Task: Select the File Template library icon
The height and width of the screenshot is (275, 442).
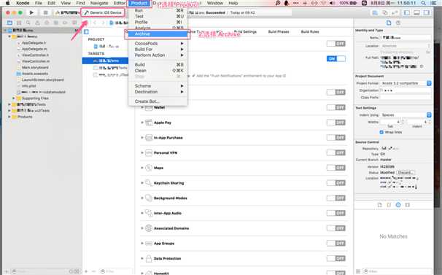Action: [379, 205]
